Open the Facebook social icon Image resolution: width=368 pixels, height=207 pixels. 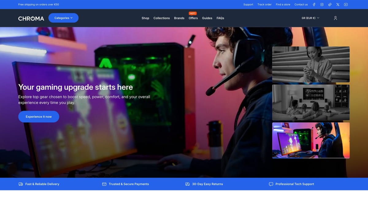pyautogui.click(x=313, y=4)
